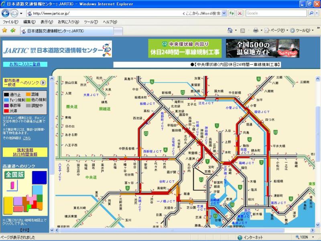Open the 編集(E) menu

click(29, 22)
